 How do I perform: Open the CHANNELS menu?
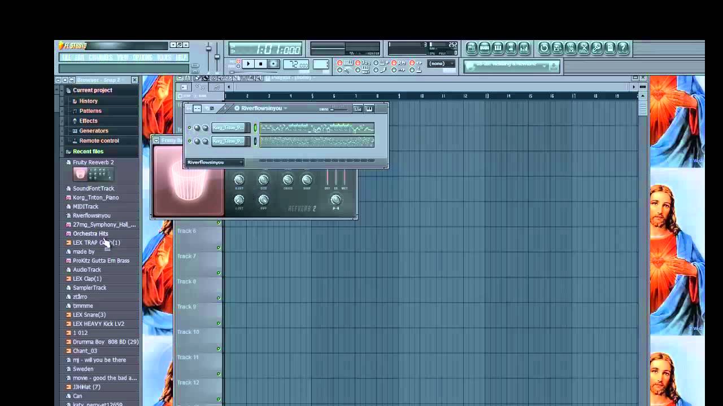tap(101, 58)
